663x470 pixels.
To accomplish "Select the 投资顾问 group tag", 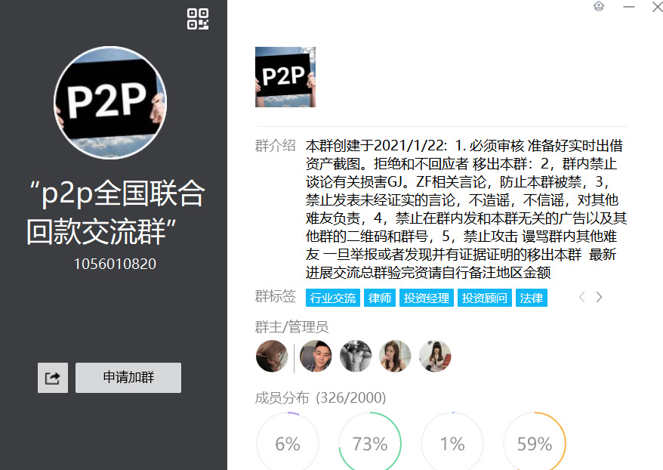I will coord(485,298).
